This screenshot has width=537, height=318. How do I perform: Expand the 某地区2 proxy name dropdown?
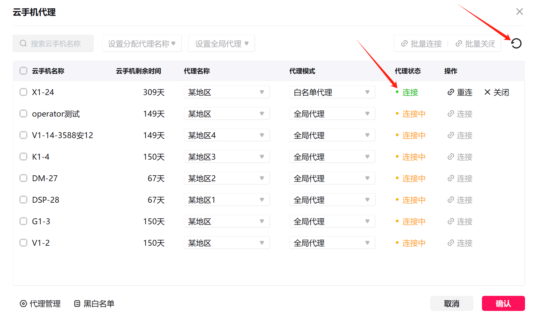point(227,178)
